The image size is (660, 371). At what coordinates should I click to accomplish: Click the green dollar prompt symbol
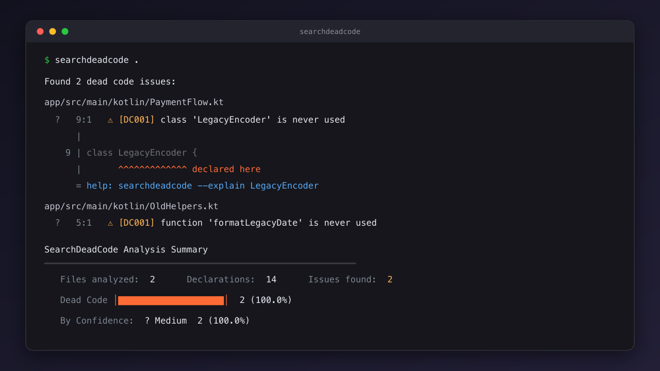click(47, 60)
